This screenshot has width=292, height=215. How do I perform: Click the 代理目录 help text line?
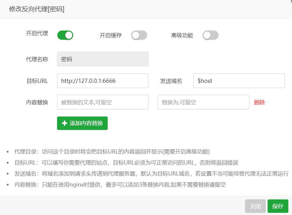tap(112, 152)
